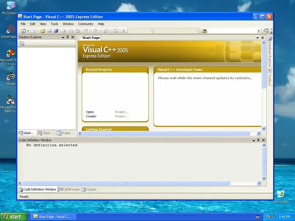Click the Save All icon
This screenshot has height=221, width=295.
[x=56, y=31]
